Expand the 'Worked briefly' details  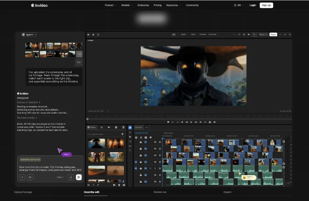point(27,118)
